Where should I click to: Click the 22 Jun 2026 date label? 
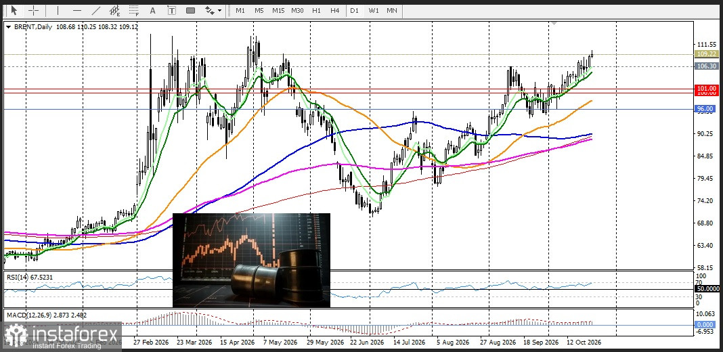(x=367, y=343)
